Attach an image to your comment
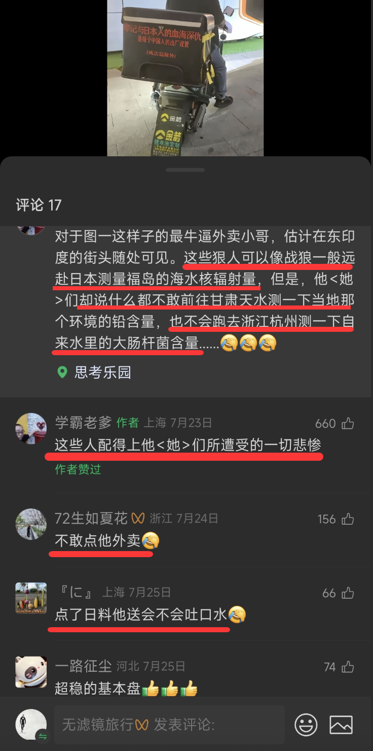373x751 pixels. click(341, 725)
